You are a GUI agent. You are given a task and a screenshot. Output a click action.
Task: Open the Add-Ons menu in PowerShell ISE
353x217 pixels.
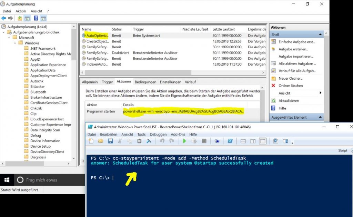coord(178,134)
